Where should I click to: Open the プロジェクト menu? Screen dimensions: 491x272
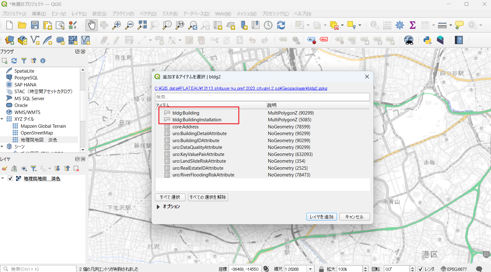[x=14, y=14]
